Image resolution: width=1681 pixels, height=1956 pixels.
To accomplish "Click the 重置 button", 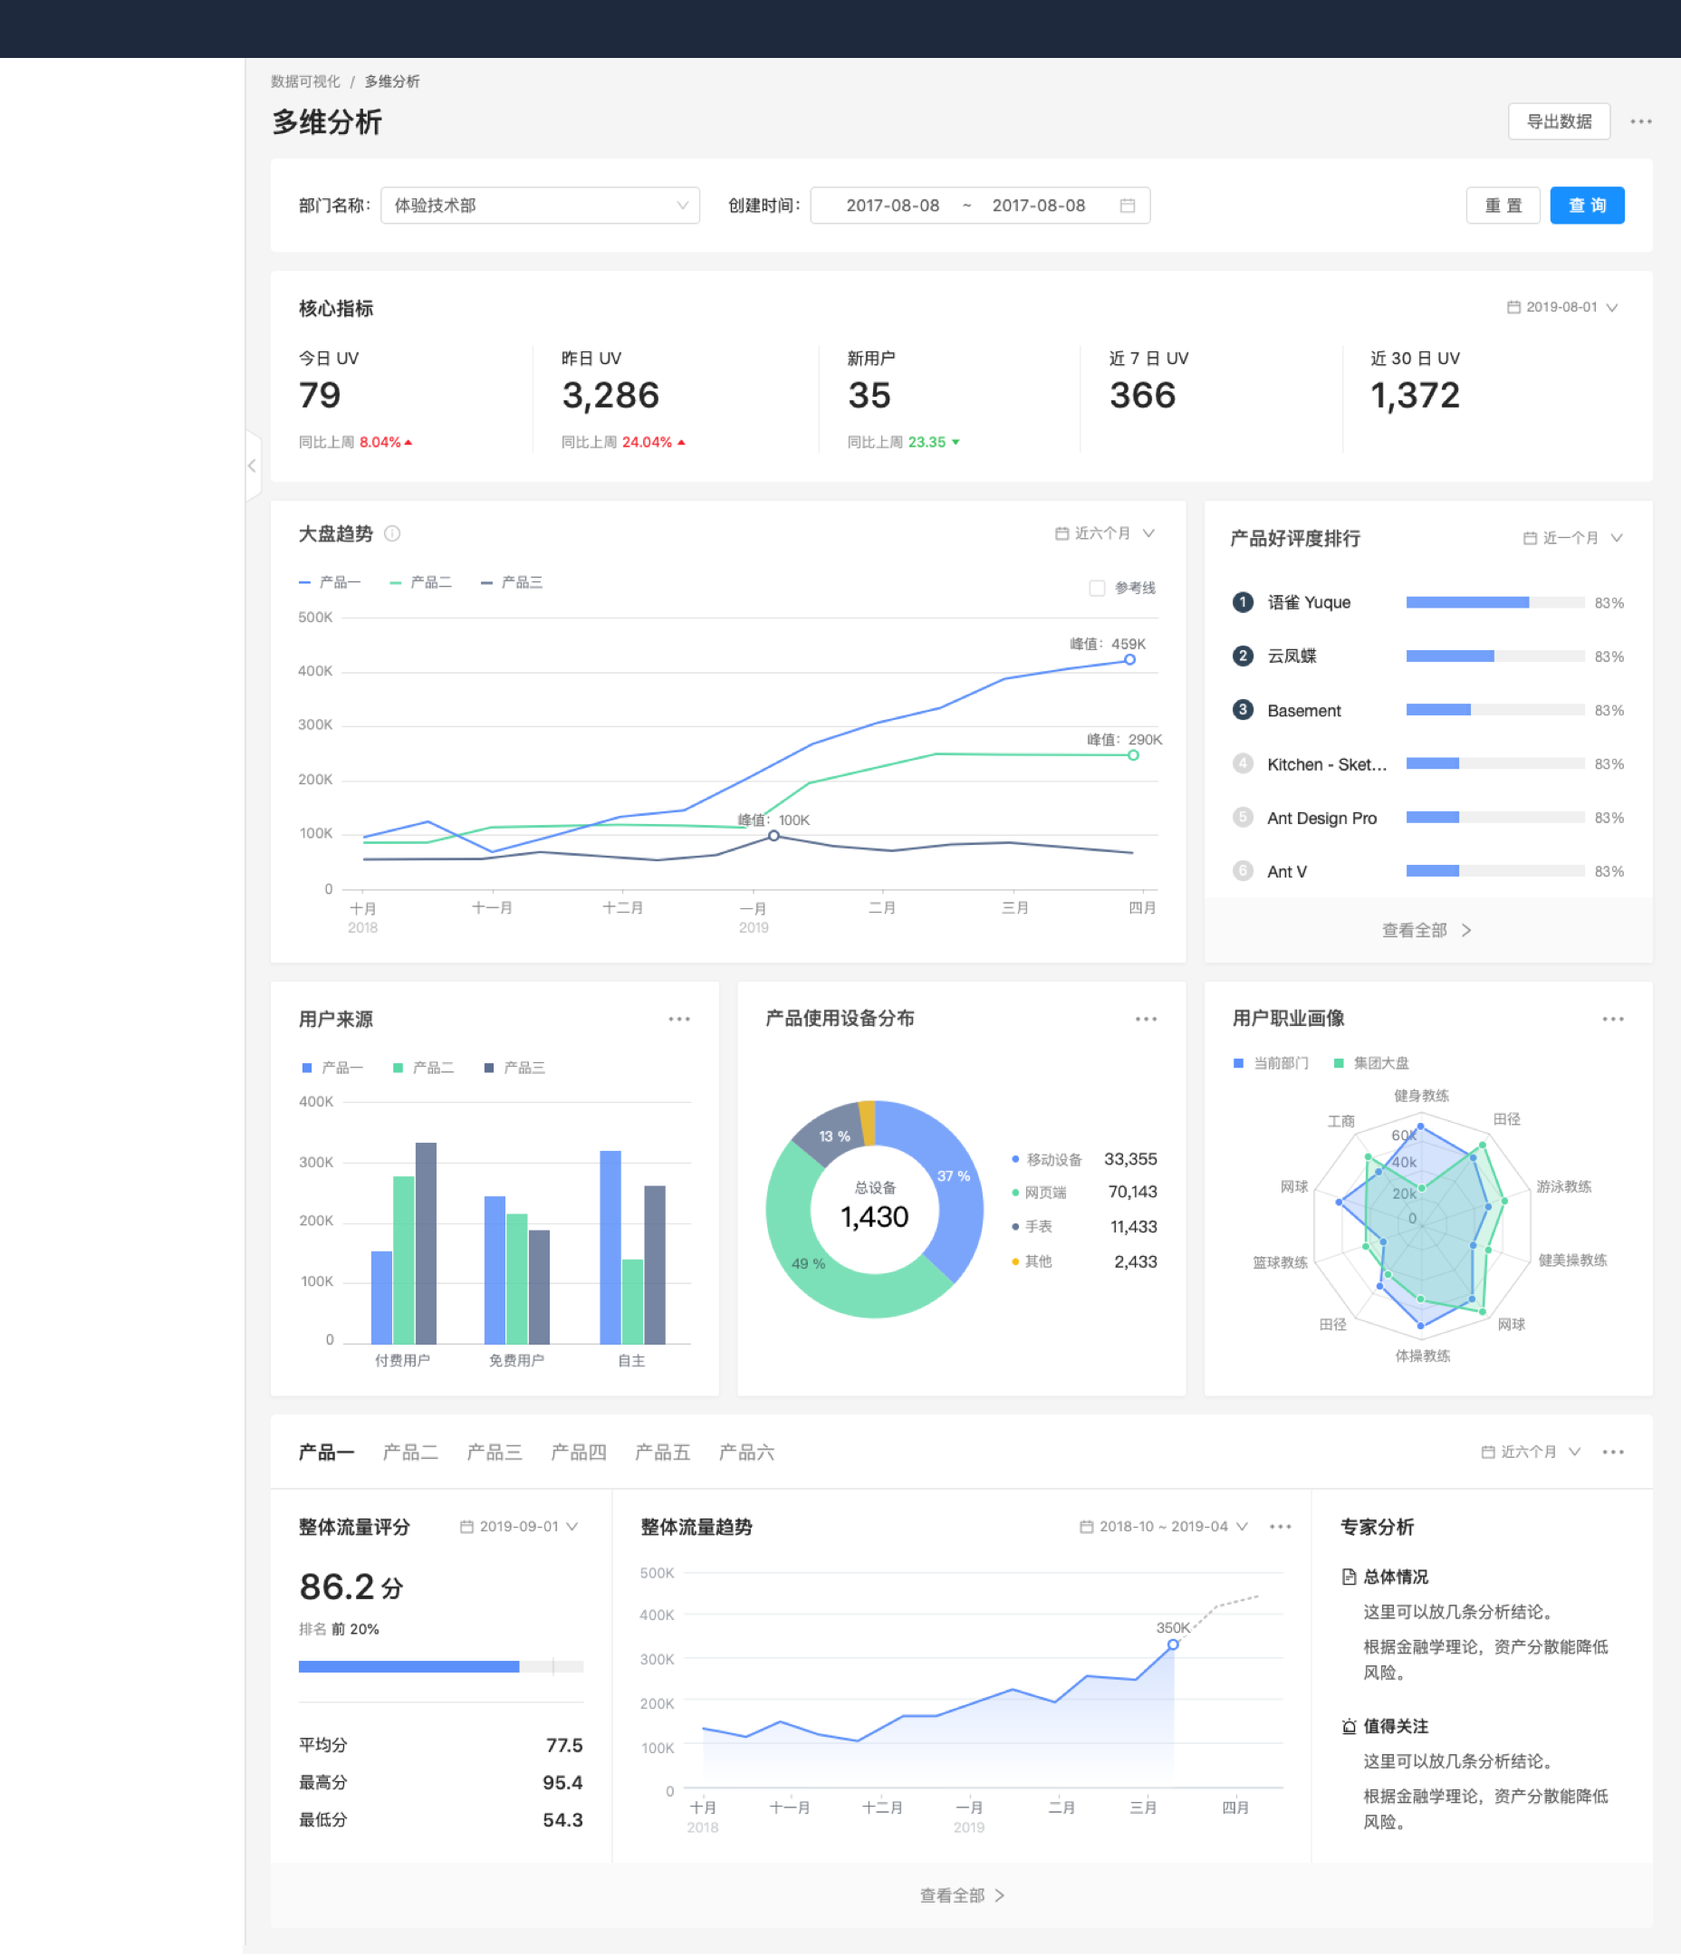I will 1503,206.
